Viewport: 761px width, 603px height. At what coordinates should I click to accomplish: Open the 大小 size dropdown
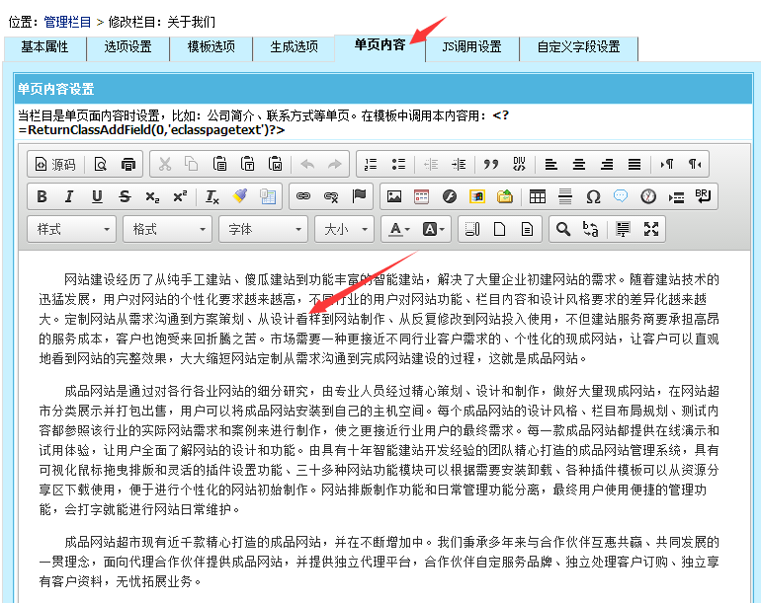tap(344, 229)
